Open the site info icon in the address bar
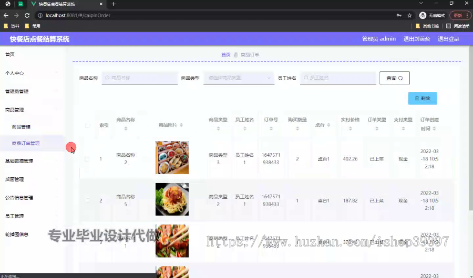Image resolution: width=473 pixels, height=278 pixels. coord(40,15)
